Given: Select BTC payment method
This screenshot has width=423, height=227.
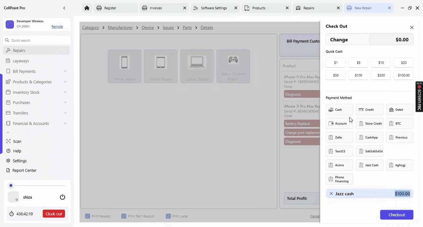Looking at the screenshot, I should click(x=400, y=123).
